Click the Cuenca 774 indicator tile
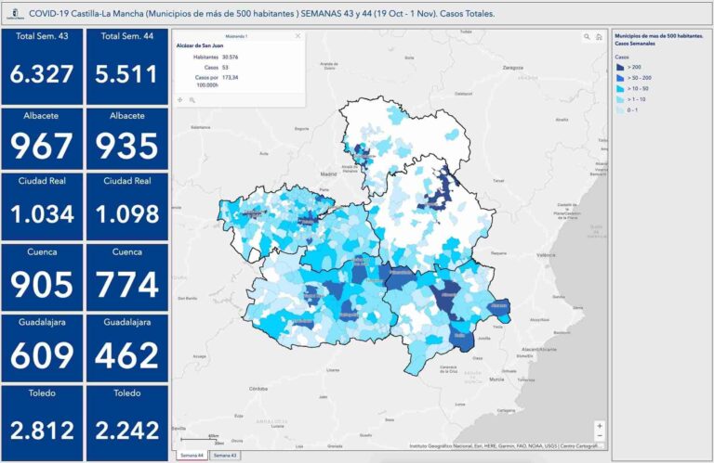The height and width of the screenshot is (463, 714). click(x=126, y=277)
